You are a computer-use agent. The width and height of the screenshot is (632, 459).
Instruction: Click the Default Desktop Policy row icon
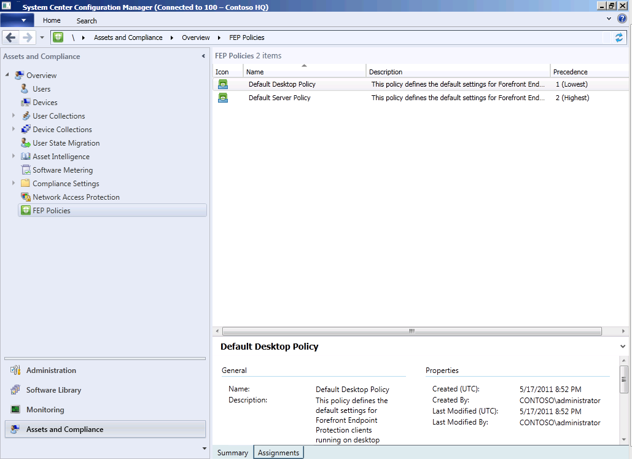(x=223, y=84)
